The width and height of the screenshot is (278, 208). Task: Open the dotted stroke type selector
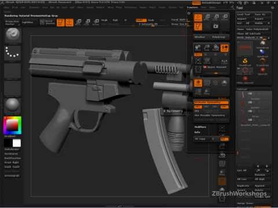(13, 53)
